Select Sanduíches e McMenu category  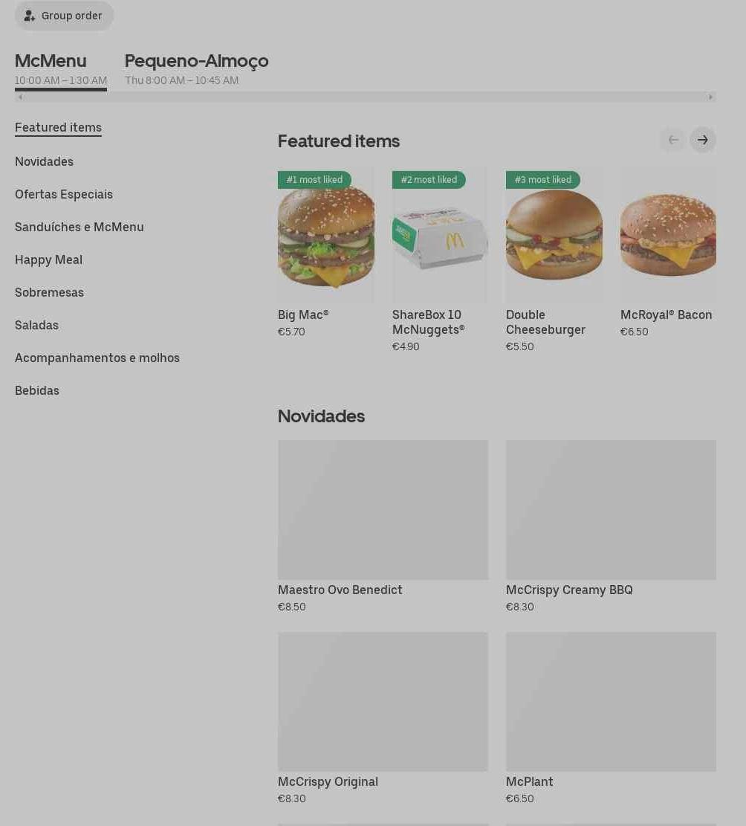click(x=79, y=227)
